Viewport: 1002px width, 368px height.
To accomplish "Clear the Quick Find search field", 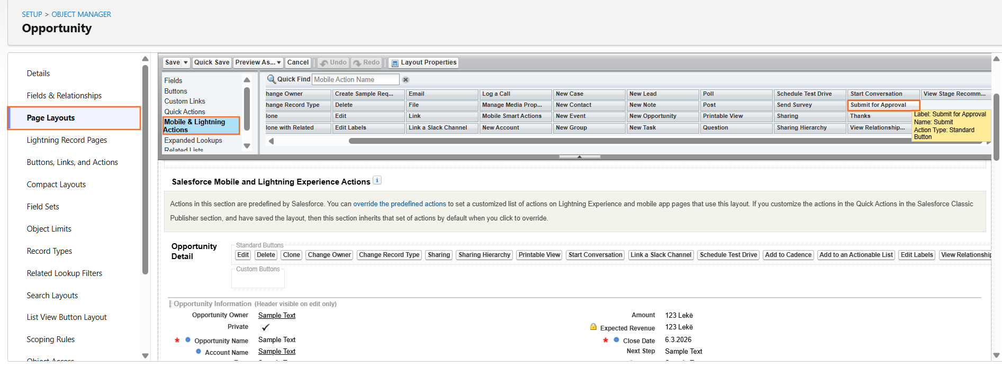I will (405, 80).
